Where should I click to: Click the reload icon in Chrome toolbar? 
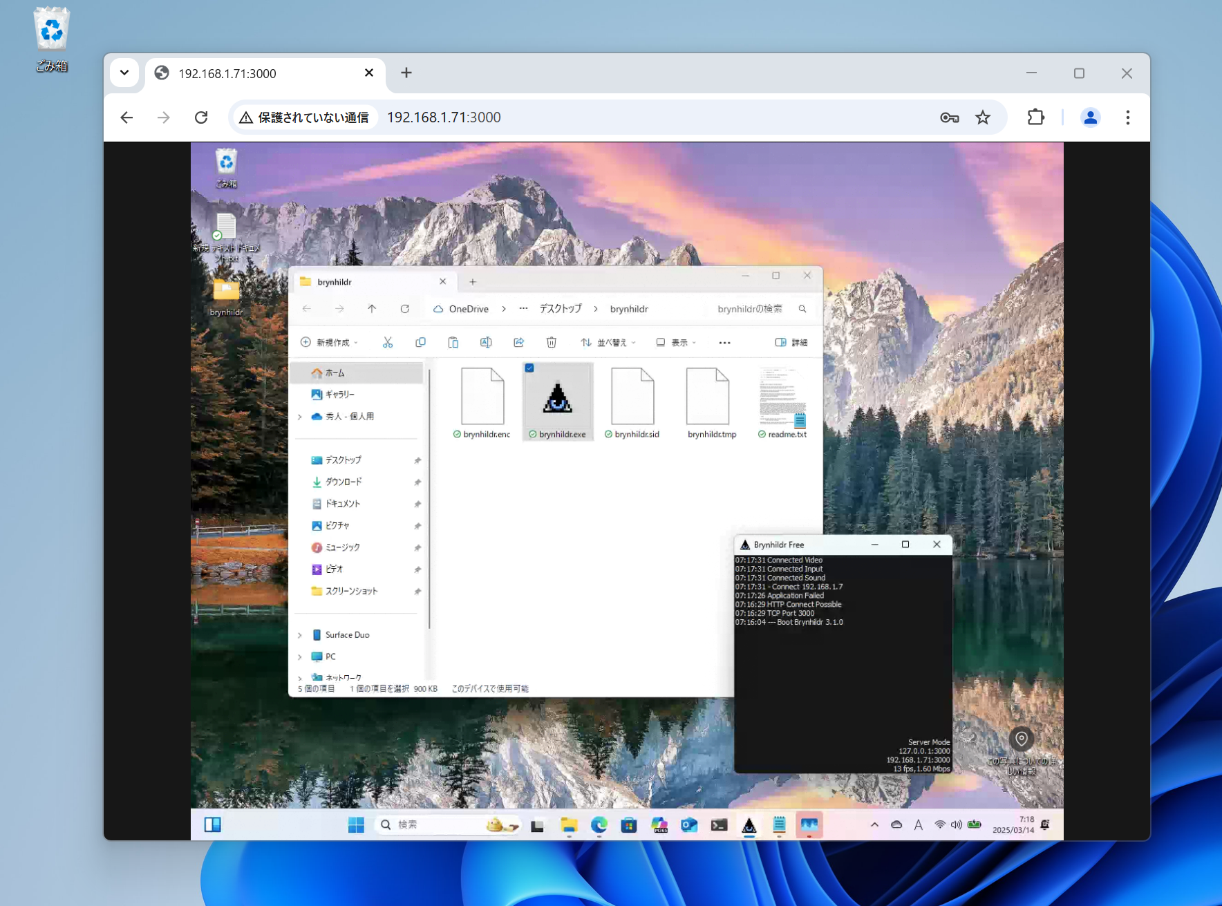click(201, 117)
